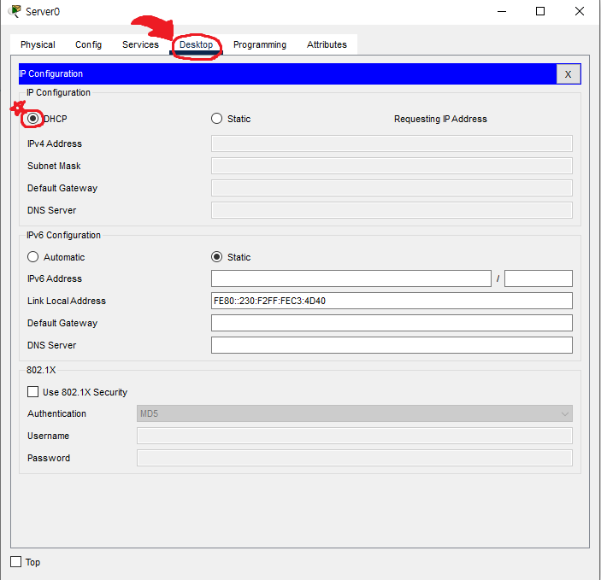
Task: Select Automatic IPv6 configuration
Action: pos(33,257)
